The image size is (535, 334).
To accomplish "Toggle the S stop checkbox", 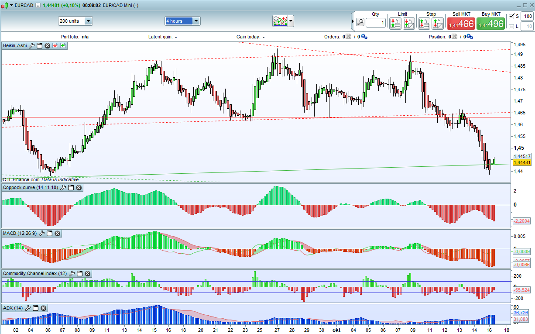I will (x=512, y=16).
